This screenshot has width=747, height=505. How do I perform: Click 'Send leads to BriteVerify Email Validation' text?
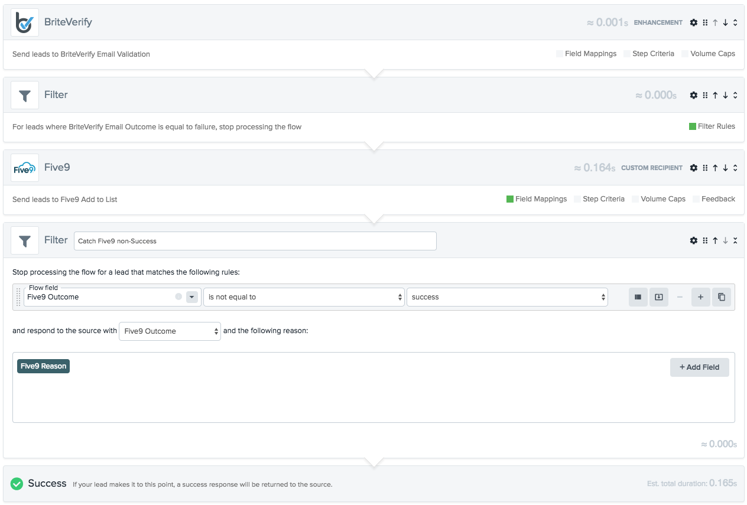(81, 54)
